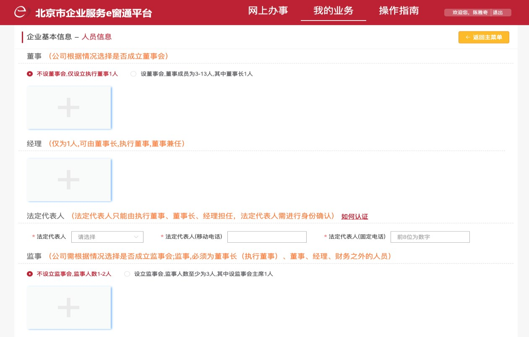Click the chevron arrow in 法定代表人 dropdown
This screenshot has height=337, width=529.
click(x=136, y=237)
